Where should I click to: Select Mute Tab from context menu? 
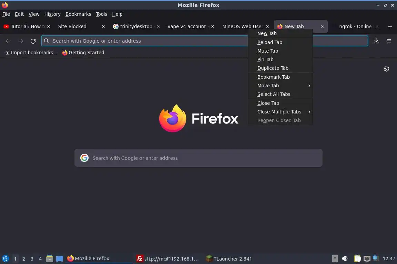[x=280, y=51]
